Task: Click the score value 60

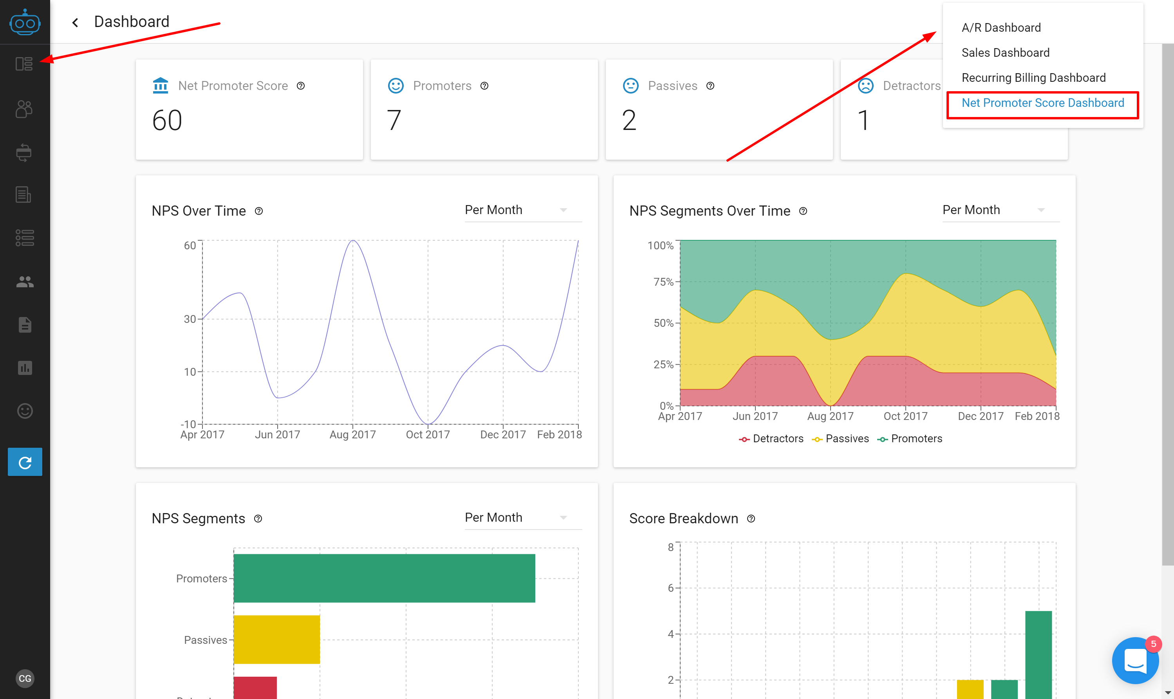Action: click(x=167, y=120)
